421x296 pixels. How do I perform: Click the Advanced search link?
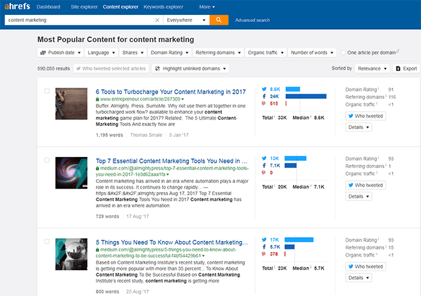coord(253,20)
